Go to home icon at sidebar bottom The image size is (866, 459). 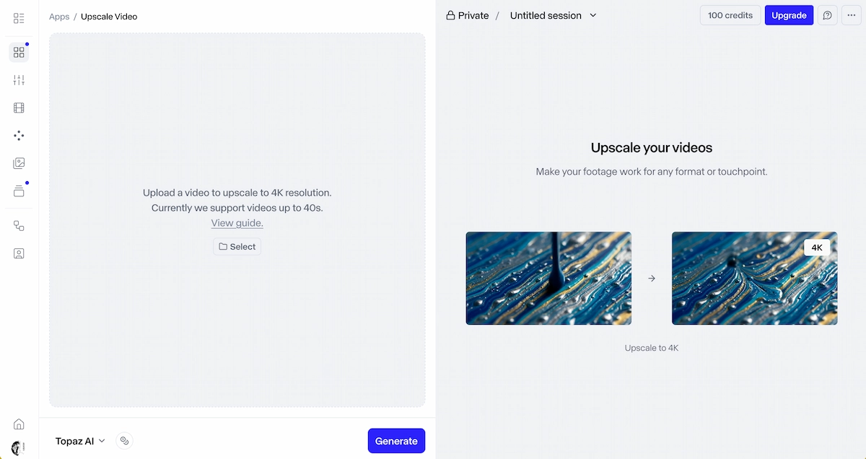point(19,424)
